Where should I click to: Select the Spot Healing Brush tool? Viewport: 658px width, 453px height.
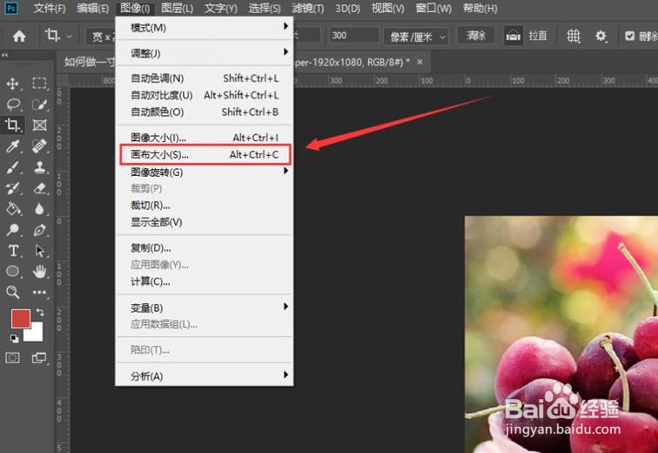[x=39, y=146]
